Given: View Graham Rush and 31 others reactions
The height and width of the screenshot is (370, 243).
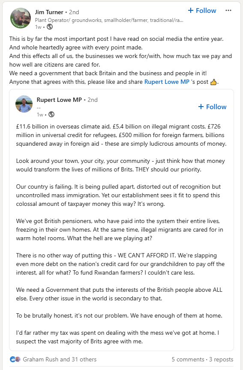Looking at the screenshot, I should click(x=60, y=359).
